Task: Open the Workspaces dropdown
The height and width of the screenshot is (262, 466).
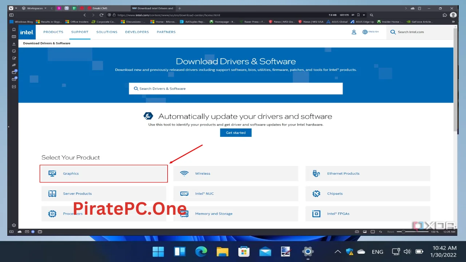Action: [x=34, y=8]
